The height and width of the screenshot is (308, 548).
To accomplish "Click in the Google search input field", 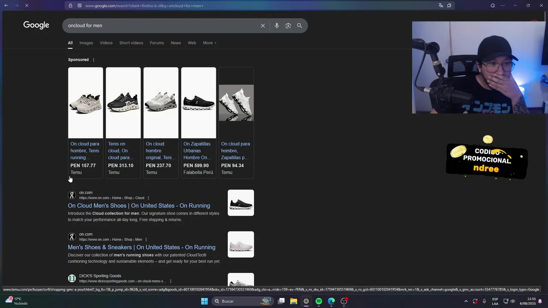I will pos(162,26).
